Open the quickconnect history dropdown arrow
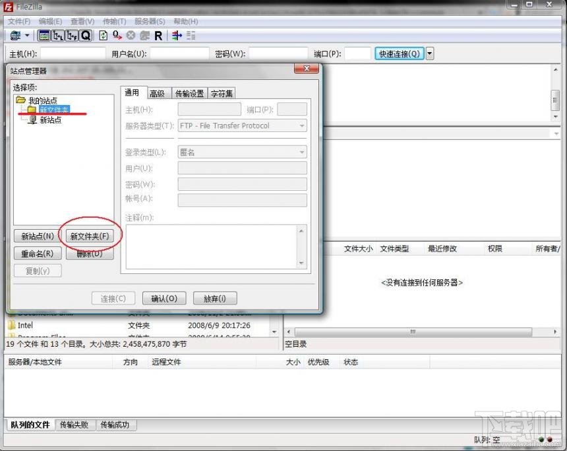This screenshot has width=567, height=451. pyautogui.click(x=430, y=53)
